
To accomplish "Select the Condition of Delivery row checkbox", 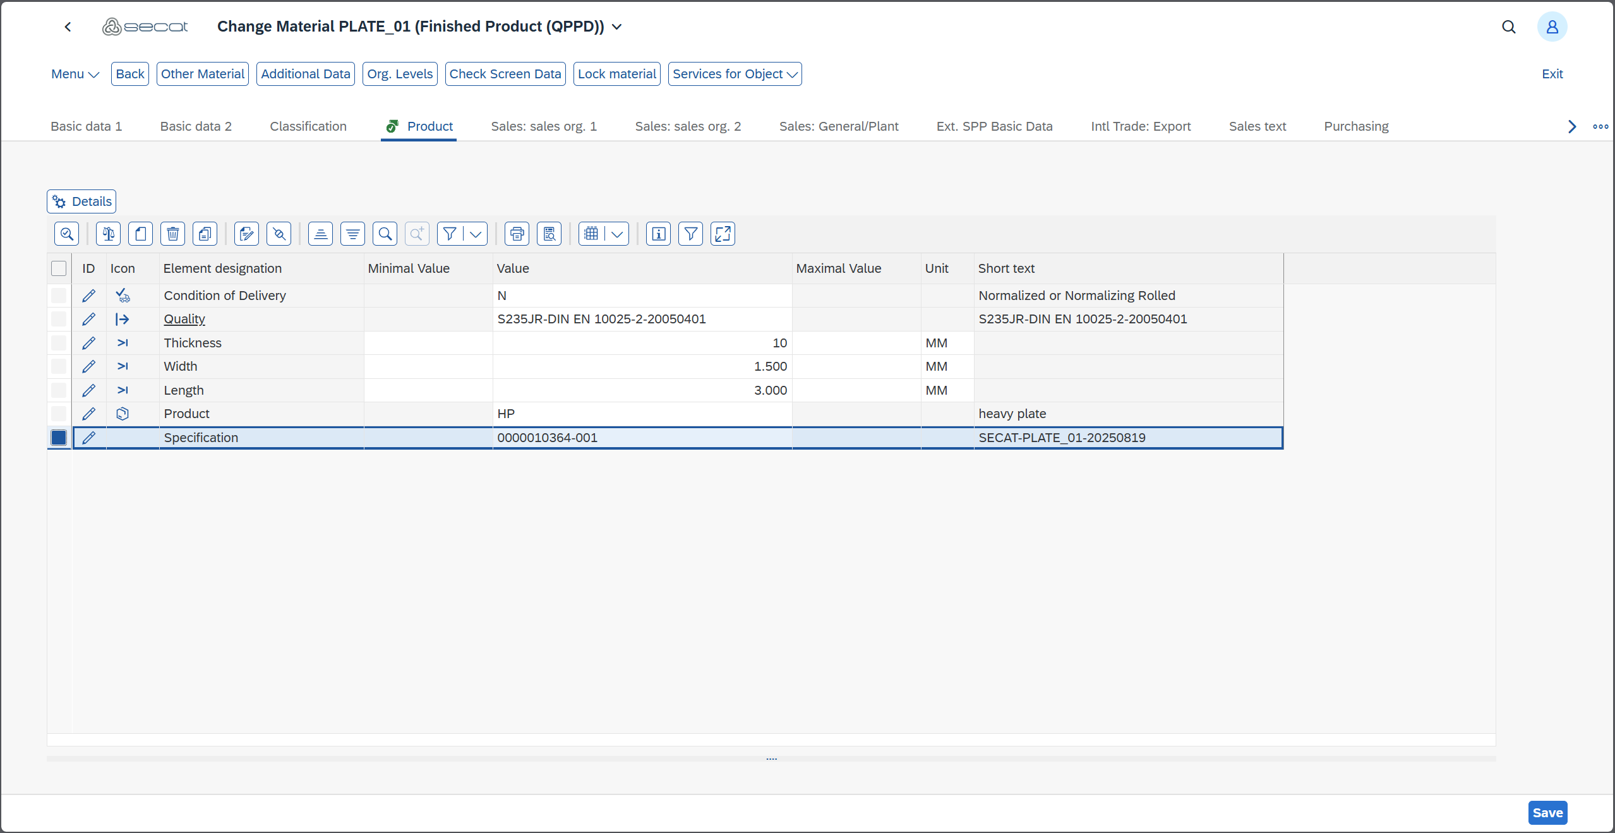I will click(x=59, y=296).
